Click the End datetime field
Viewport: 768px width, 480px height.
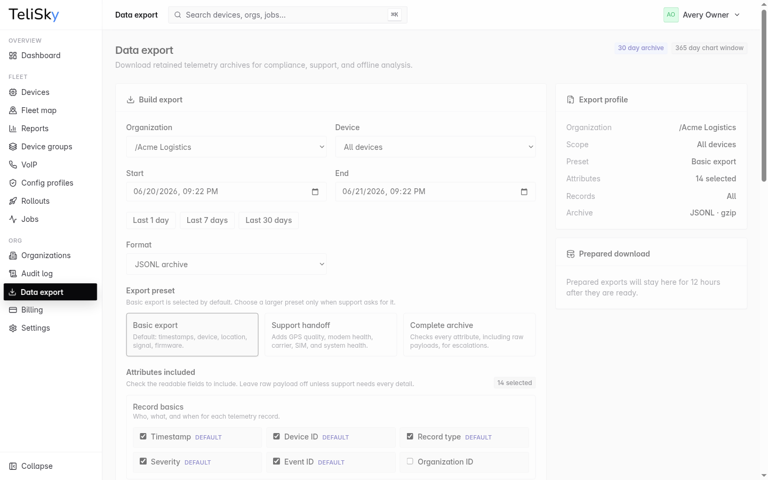(x=435, y=191)
